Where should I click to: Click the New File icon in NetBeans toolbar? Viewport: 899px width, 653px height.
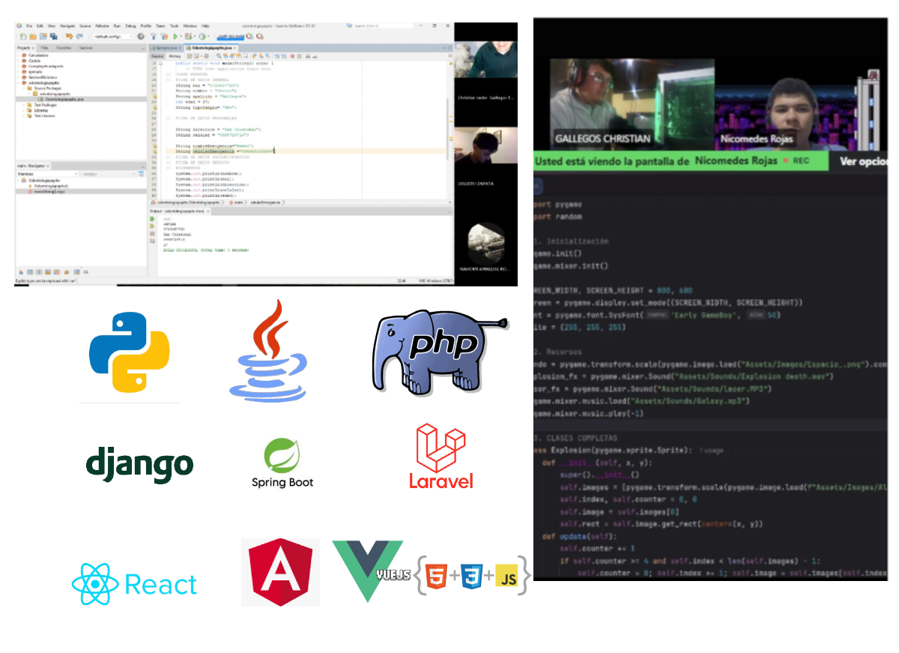(23, 36)
